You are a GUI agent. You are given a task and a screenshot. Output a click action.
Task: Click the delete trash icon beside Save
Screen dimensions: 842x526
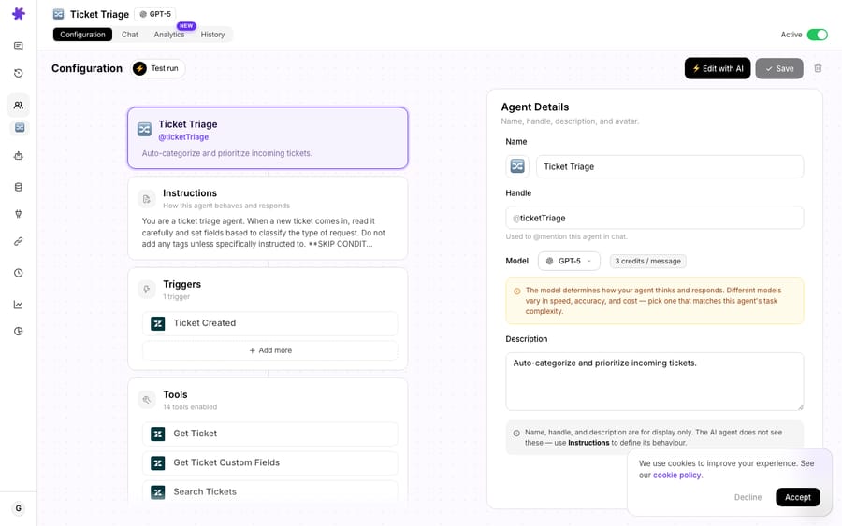(818, 68)
